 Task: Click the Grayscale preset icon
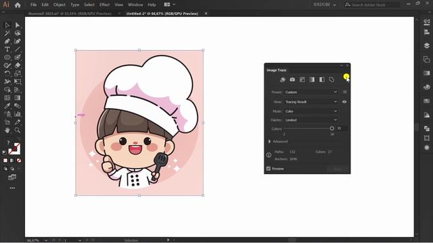click(x=312, y=80)
